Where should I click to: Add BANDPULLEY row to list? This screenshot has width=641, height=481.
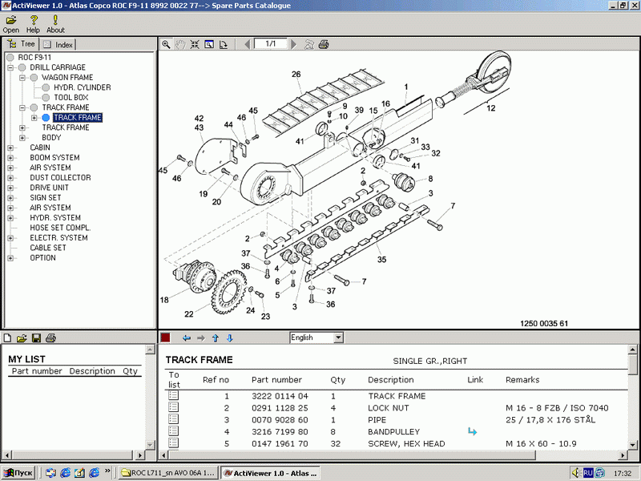[173, 431]
